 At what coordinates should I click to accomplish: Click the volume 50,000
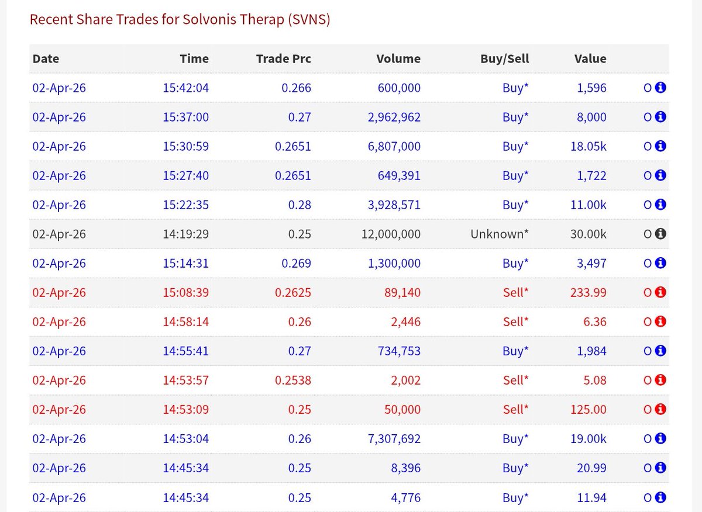coord(401,409)
